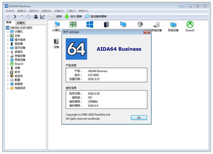Expand the 主板 tree node
Viewport: 213px width, 154px height.
(8, 36)
